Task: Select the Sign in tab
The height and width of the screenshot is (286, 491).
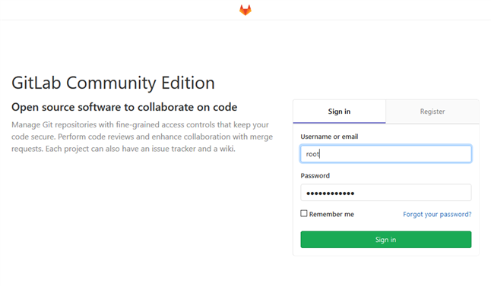Action: coord(339,112)
